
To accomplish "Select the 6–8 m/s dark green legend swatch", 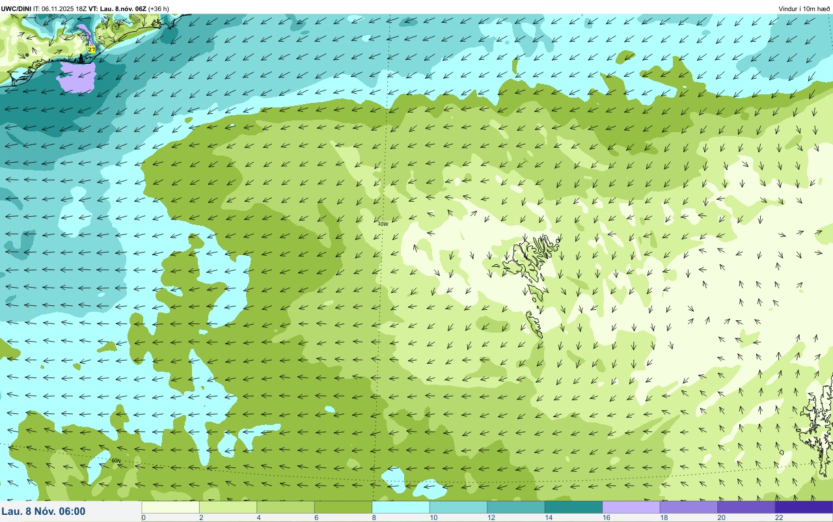I will click(x=343, y=507).
